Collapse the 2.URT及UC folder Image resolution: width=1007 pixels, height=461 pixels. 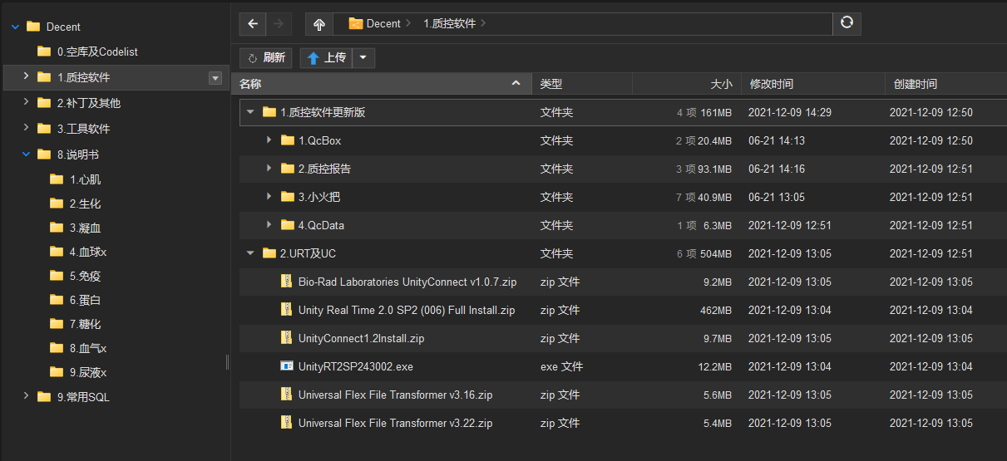click(250, 253)
